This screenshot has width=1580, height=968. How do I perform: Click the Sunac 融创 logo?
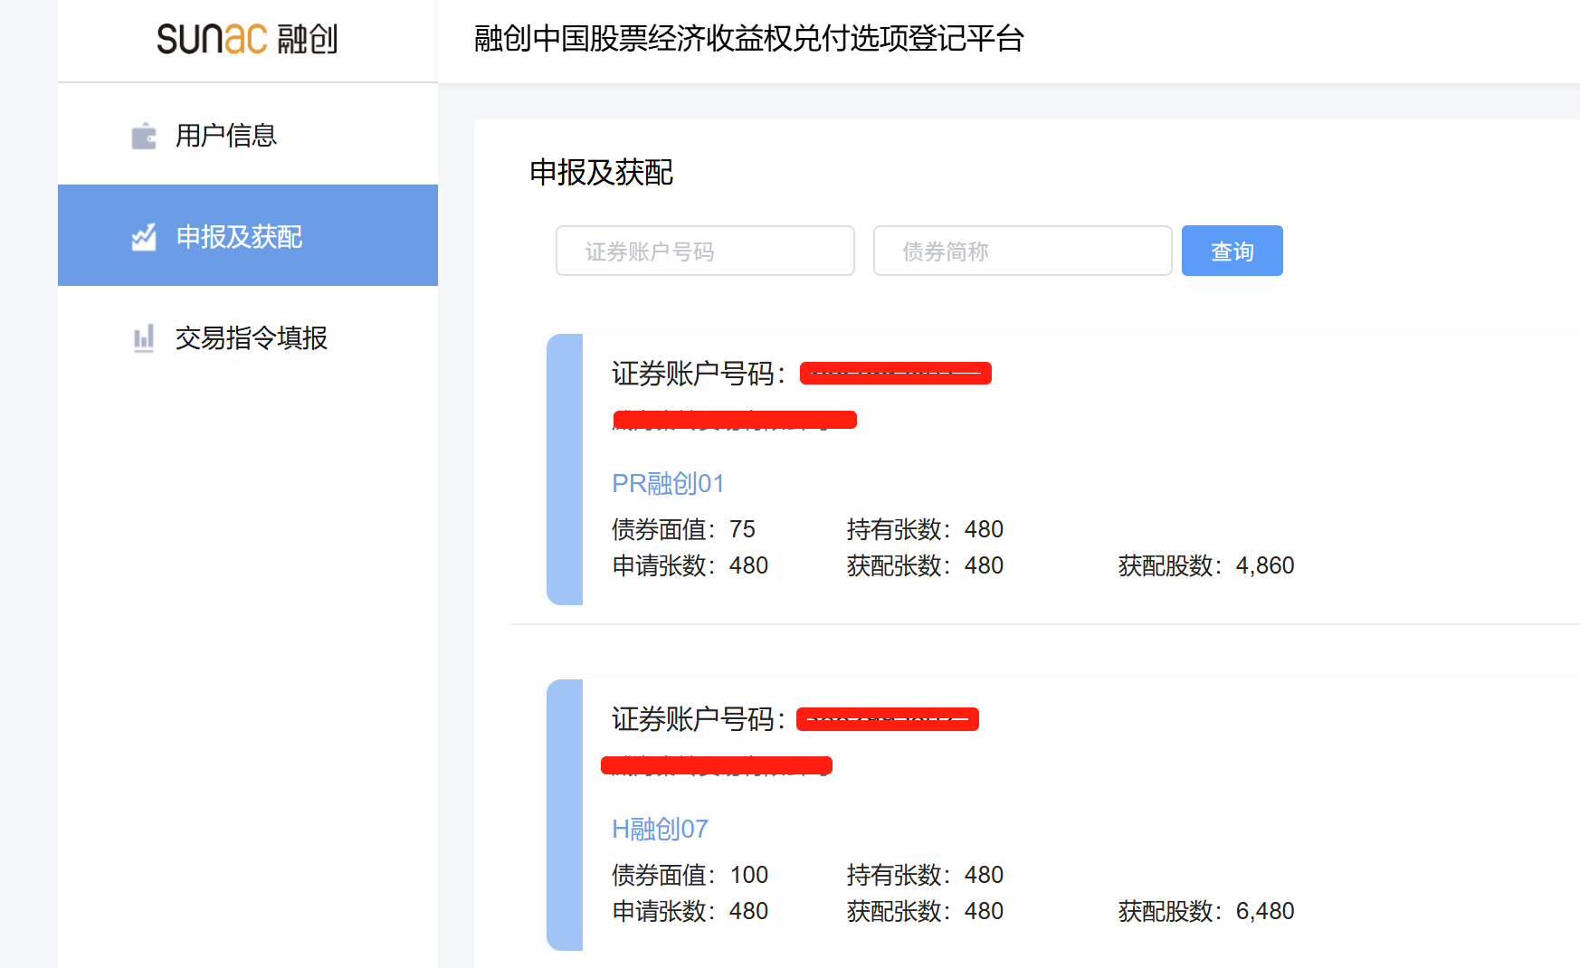click(x=247, y=39)
